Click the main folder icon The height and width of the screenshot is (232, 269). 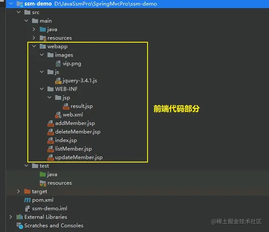tap(35, 21)
